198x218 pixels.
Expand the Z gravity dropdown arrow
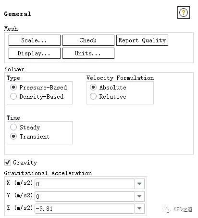tap(139, 208)
